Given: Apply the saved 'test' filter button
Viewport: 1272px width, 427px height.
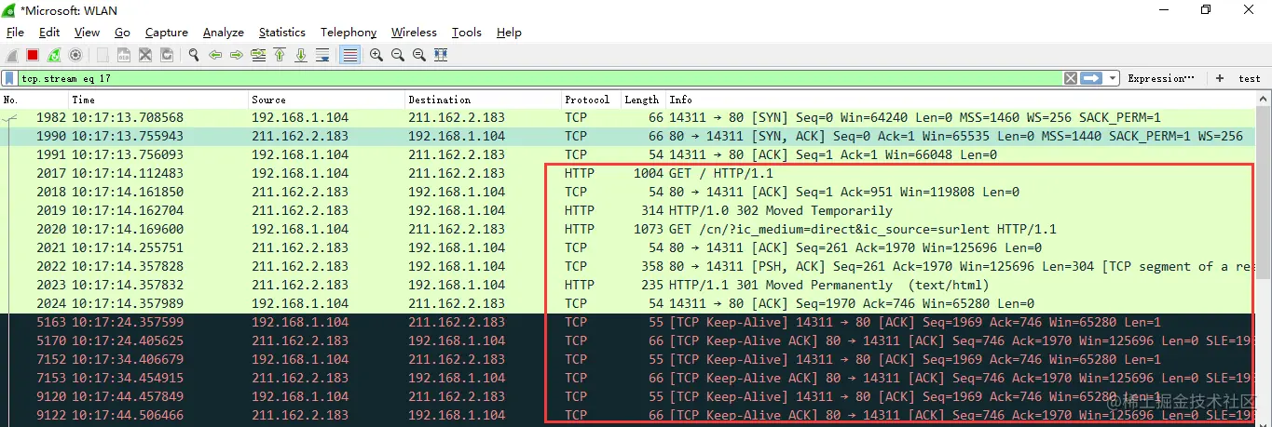Looking at the screenshot, I should click(x=1250, y=79).
